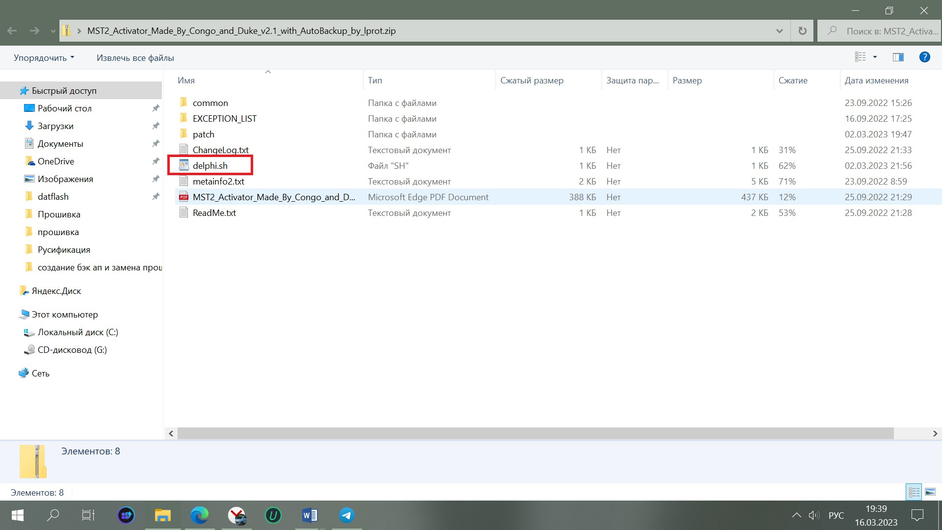Screen dimensions: 942x530
Task: Open Яндекс.Диск in the sidebar
Action: [x=56, y=291]
